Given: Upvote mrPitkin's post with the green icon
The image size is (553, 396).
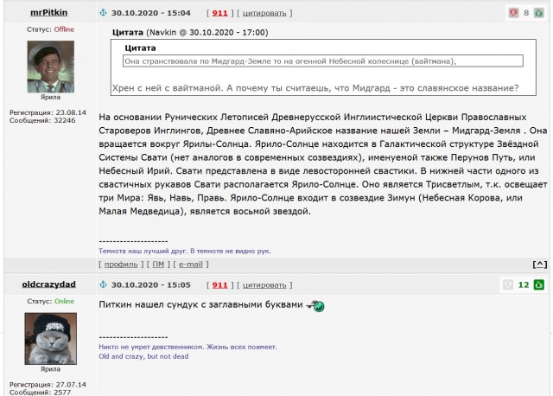Looking at the screenshot, I should click(539, 13).
